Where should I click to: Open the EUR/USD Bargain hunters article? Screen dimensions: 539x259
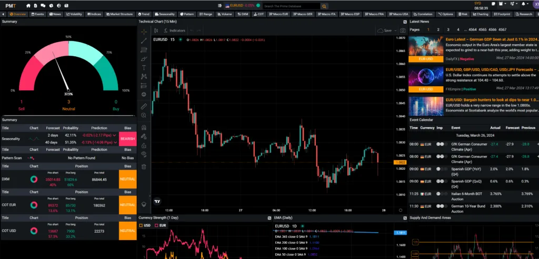click(492, 100)
